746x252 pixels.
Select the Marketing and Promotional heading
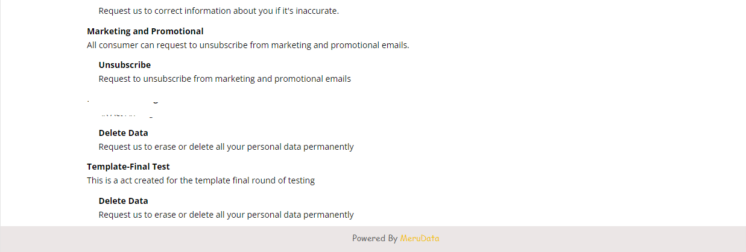click(145, 31)
